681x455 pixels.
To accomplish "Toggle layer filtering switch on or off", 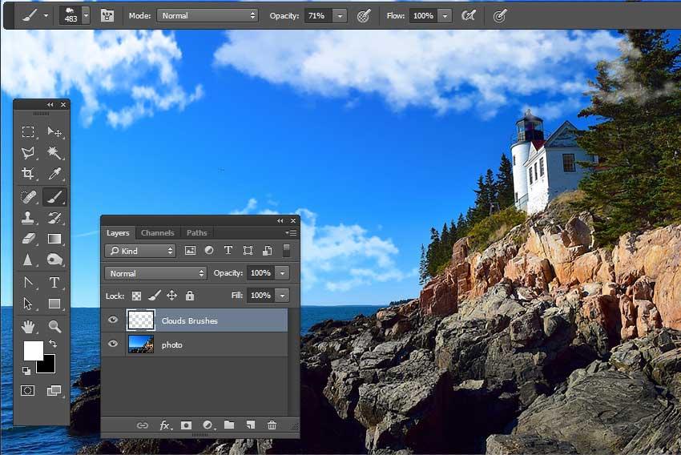I will [286, 251].
